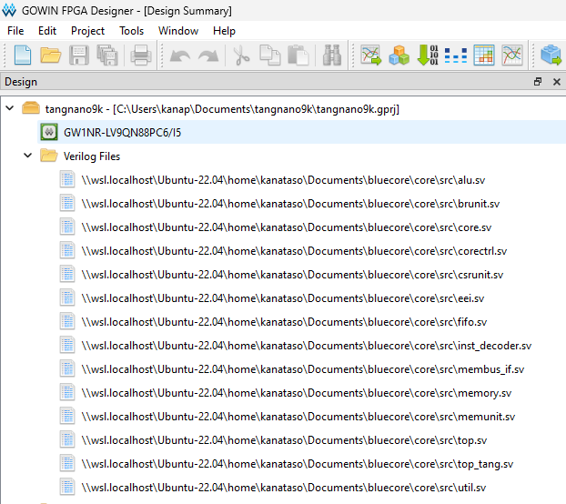Run Place & Route colored cubes icon
The image size is (566, 504).
click(399, 55)
